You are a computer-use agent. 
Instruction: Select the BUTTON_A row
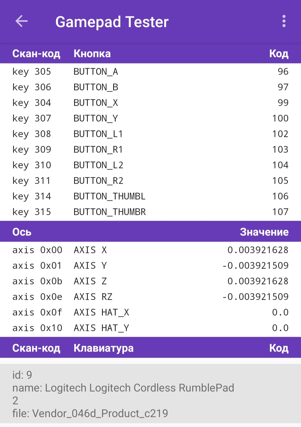[x=151, y=72]
